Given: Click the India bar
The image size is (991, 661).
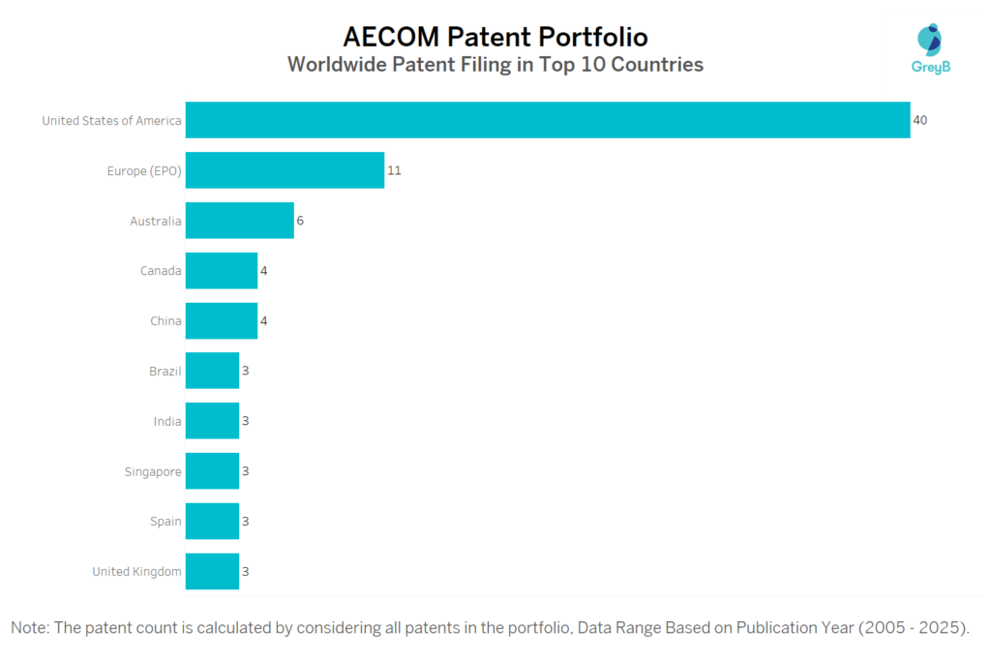Looking at the screenshot, I should 212,421.
